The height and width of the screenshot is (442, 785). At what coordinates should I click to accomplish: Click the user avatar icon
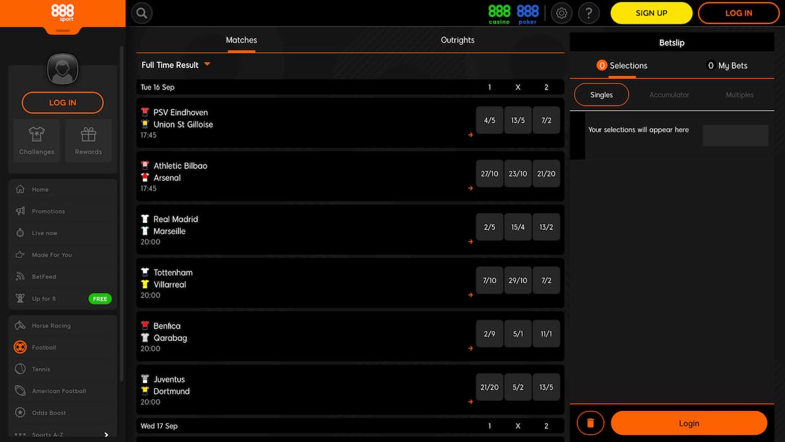click(63, 69)
